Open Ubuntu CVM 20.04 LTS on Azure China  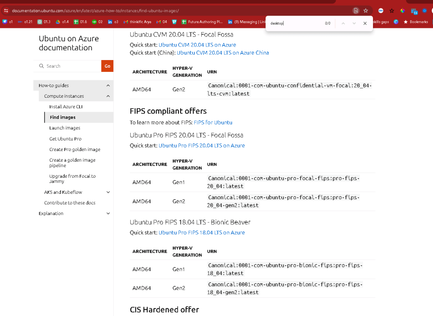pos(223,52)
